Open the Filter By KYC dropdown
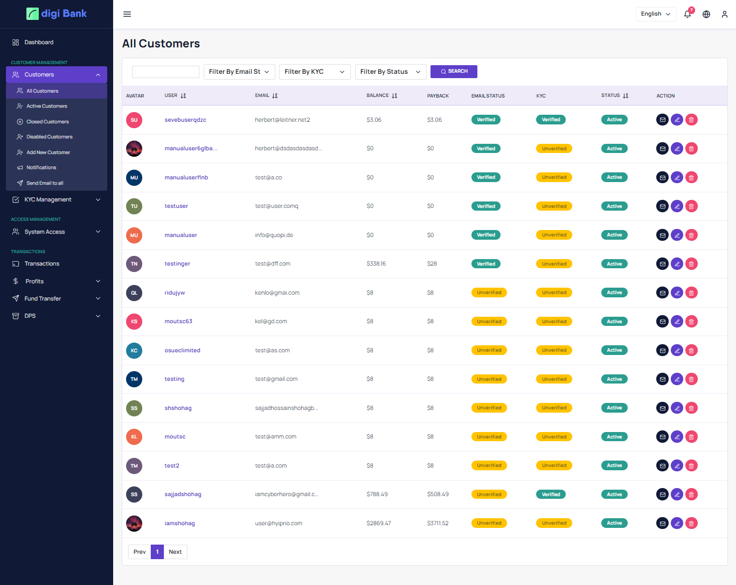Screen dimensions: 736x585 coord(315,72)
